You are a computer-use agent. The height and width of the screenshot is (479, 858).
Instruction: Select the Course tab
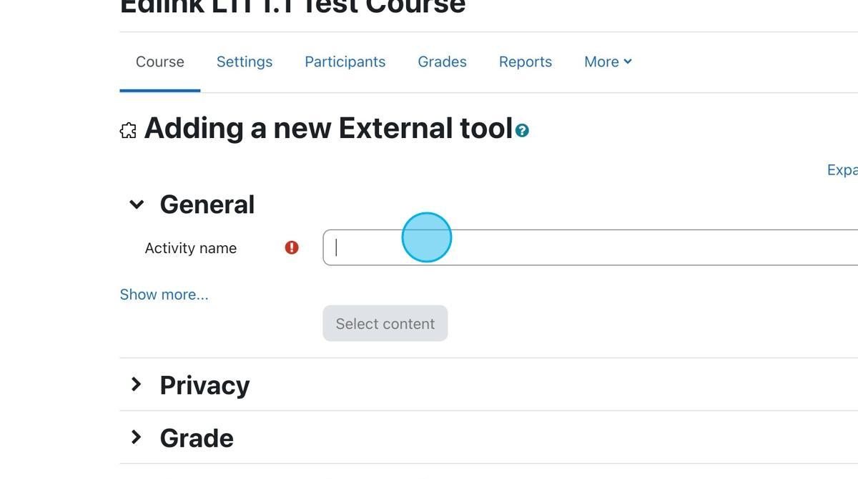click(x=159, y=61)
